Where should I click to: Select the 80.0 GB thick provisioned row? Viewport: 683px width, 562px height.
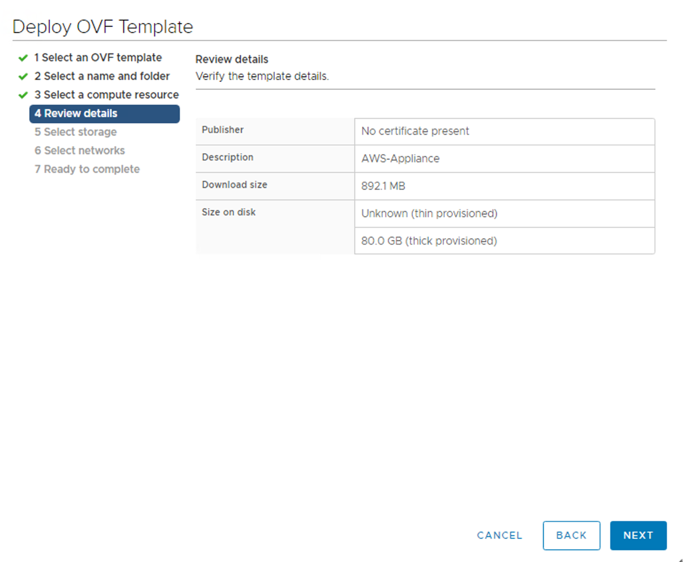pos(428,241)
